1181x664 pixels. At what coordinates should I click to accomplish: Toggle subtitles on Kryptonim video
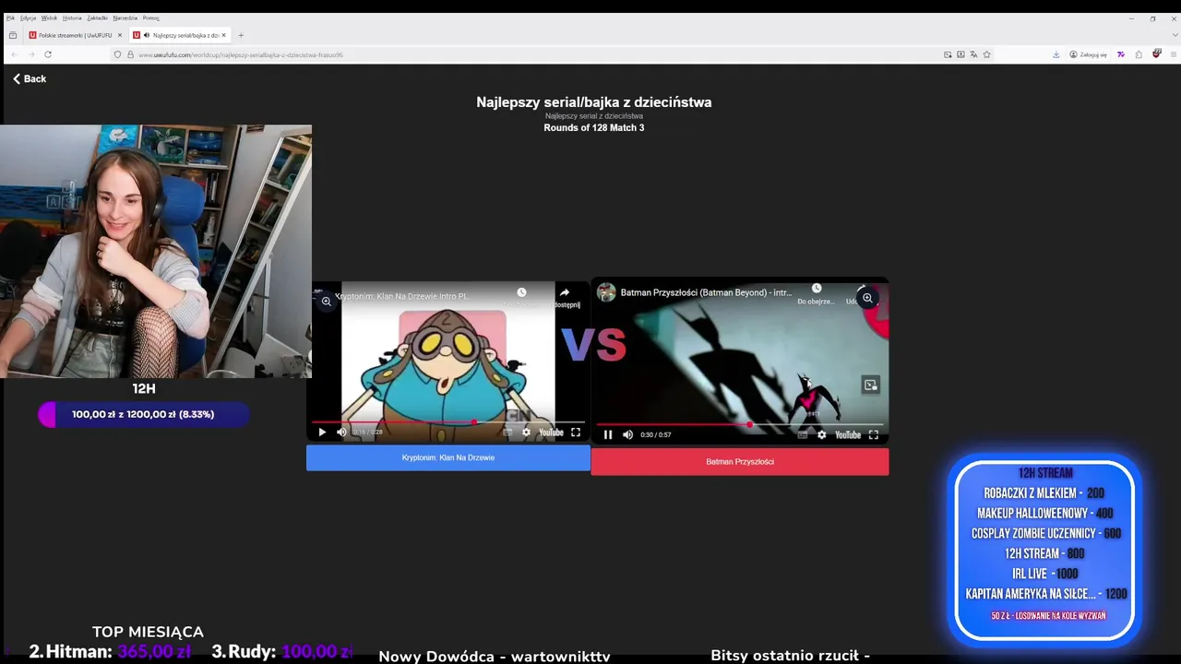click(507, 432)
